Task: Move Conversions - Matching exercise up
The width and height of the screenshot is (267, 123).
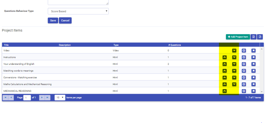Action: tap(225, 78)
